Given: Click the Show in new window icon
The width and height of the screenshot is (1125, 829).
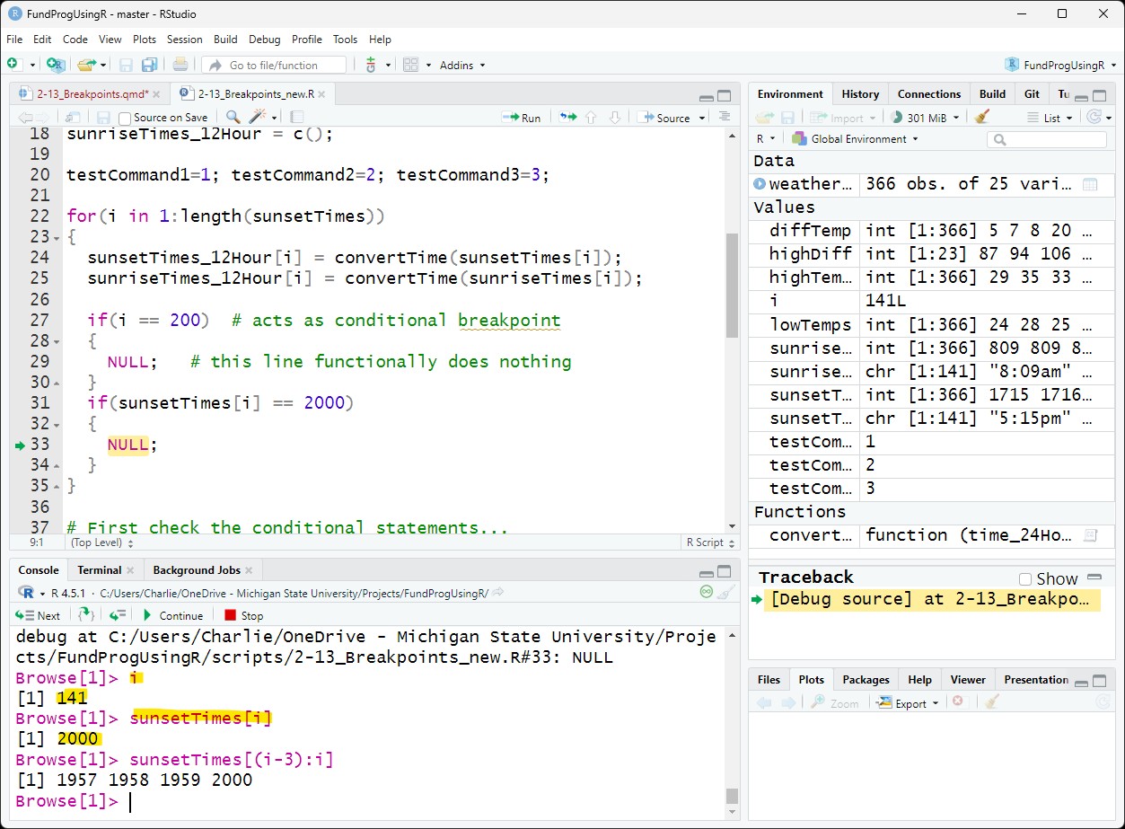Looking at the screenshot, I should click(73, 117).
